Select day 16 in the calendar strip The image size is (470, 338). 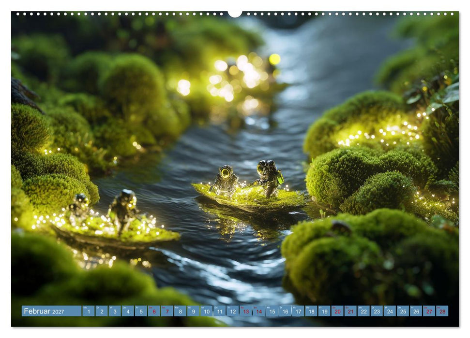(x=285, y=311)
